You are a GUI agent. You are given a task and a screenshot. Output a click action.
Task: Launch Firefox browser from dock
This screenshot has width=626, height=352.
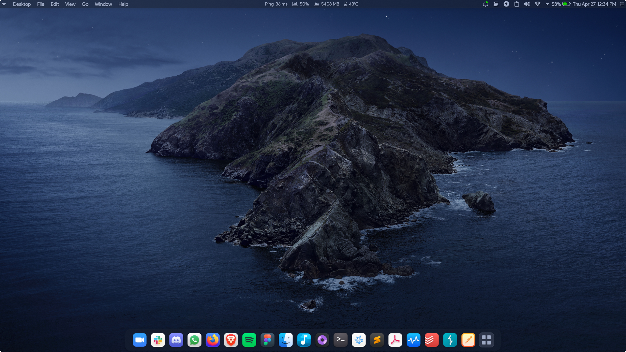click(213, 340)
